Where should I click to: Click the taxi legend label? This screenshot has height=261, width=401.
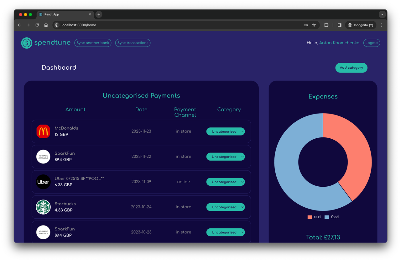317,217
